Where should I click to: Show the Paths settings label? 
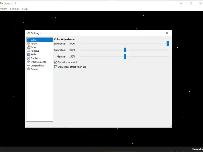tap(34, 54)
